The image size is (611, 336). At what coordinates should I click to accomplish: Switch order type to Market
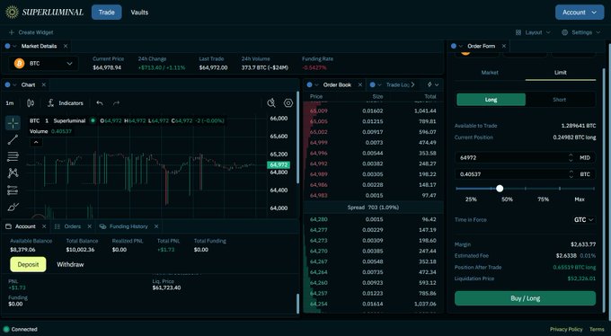(x=490, y=73)
